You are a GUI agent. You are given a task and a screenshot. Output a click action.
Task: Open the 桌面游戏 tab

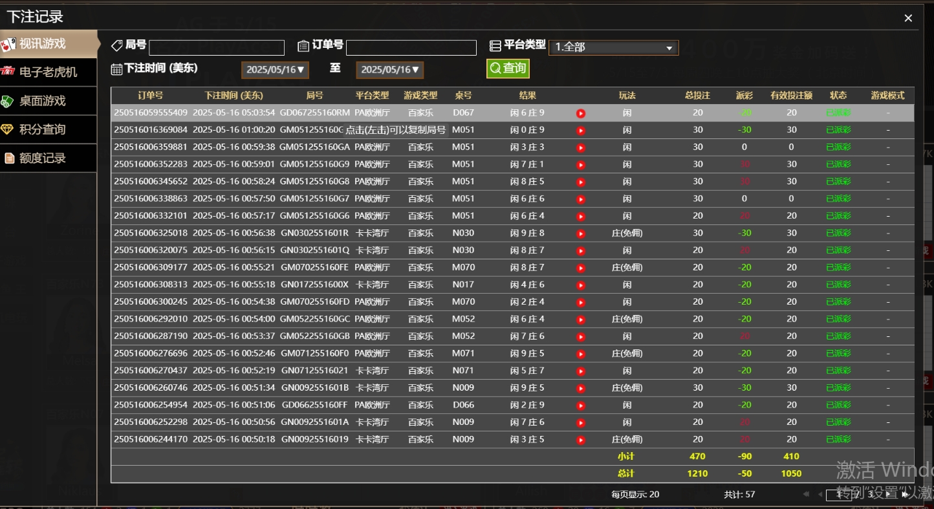click(x=48, y=101)
